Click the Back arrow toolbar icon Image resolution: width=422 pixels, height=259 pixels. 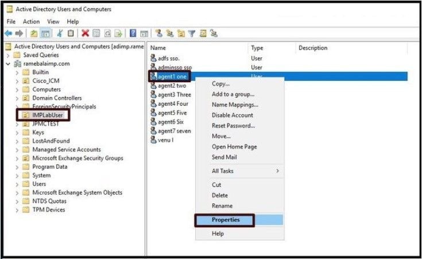(x=9, y=34)
